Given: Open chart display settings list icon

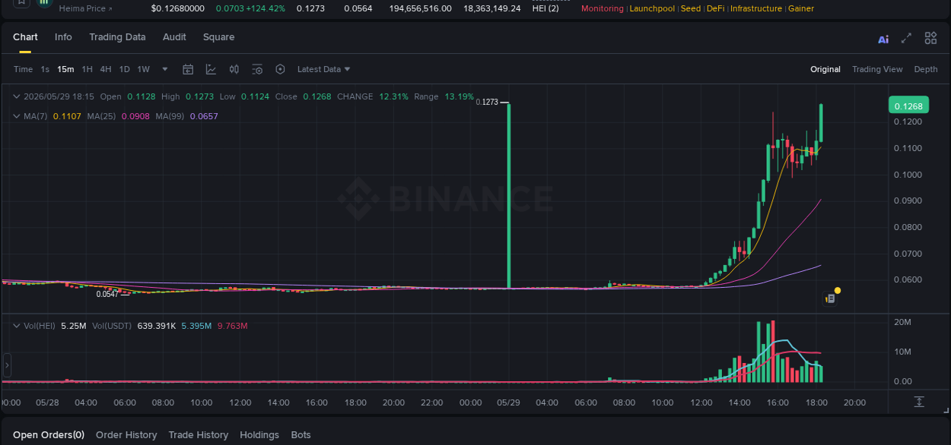Looking at the screenshot, I should (x=257, y=69).
